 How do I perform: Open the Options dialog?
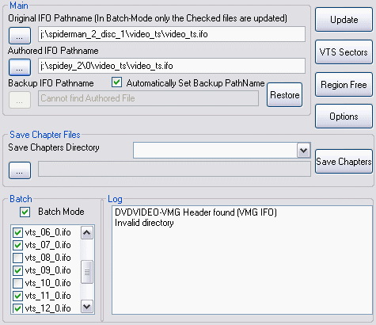[x=344, y=117]
